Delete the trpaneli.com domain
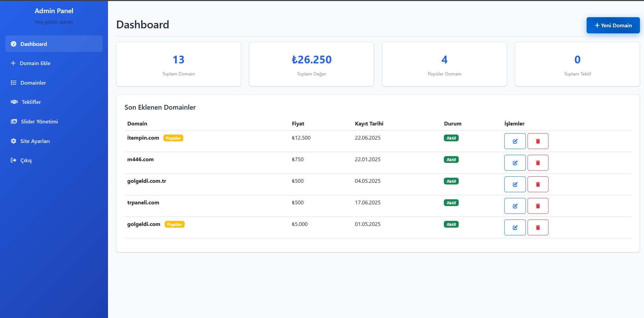644x318 pixels. point(538,206)
